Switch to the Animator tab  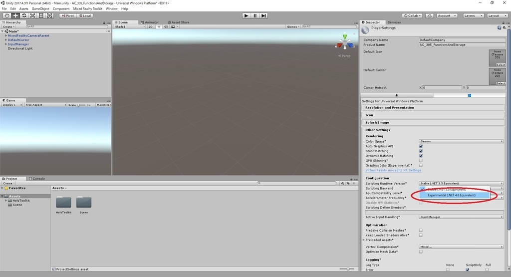(150, 22)
